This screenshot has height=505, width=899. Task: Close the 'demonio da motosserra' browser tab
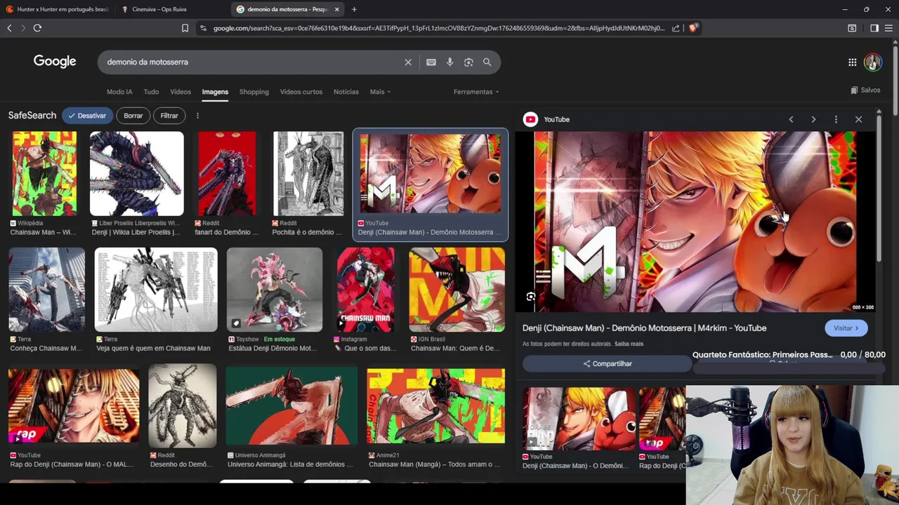[336, 9]
